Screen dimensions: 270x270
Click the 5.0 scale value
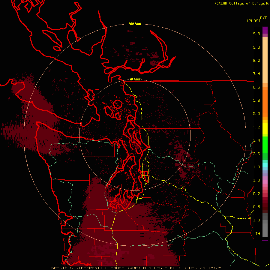[x=256, y=114]
